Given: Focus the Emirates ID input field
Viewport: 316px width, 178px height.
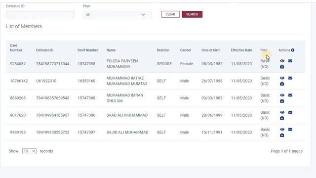Looking at the screenshot, I should pos(40,15).
